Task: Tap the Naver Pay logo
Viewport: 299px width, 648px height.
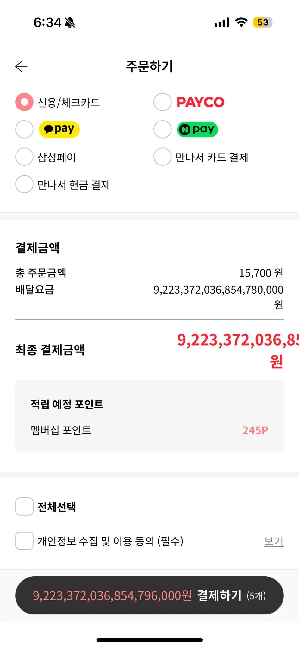Action: 197,129
